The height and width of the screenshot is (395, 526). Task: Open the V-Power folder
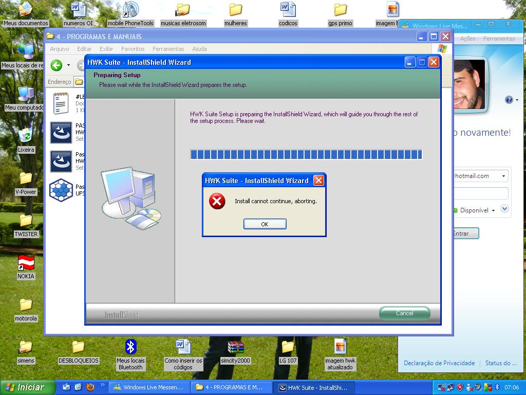pyautogui.click(x=26, y=183)
